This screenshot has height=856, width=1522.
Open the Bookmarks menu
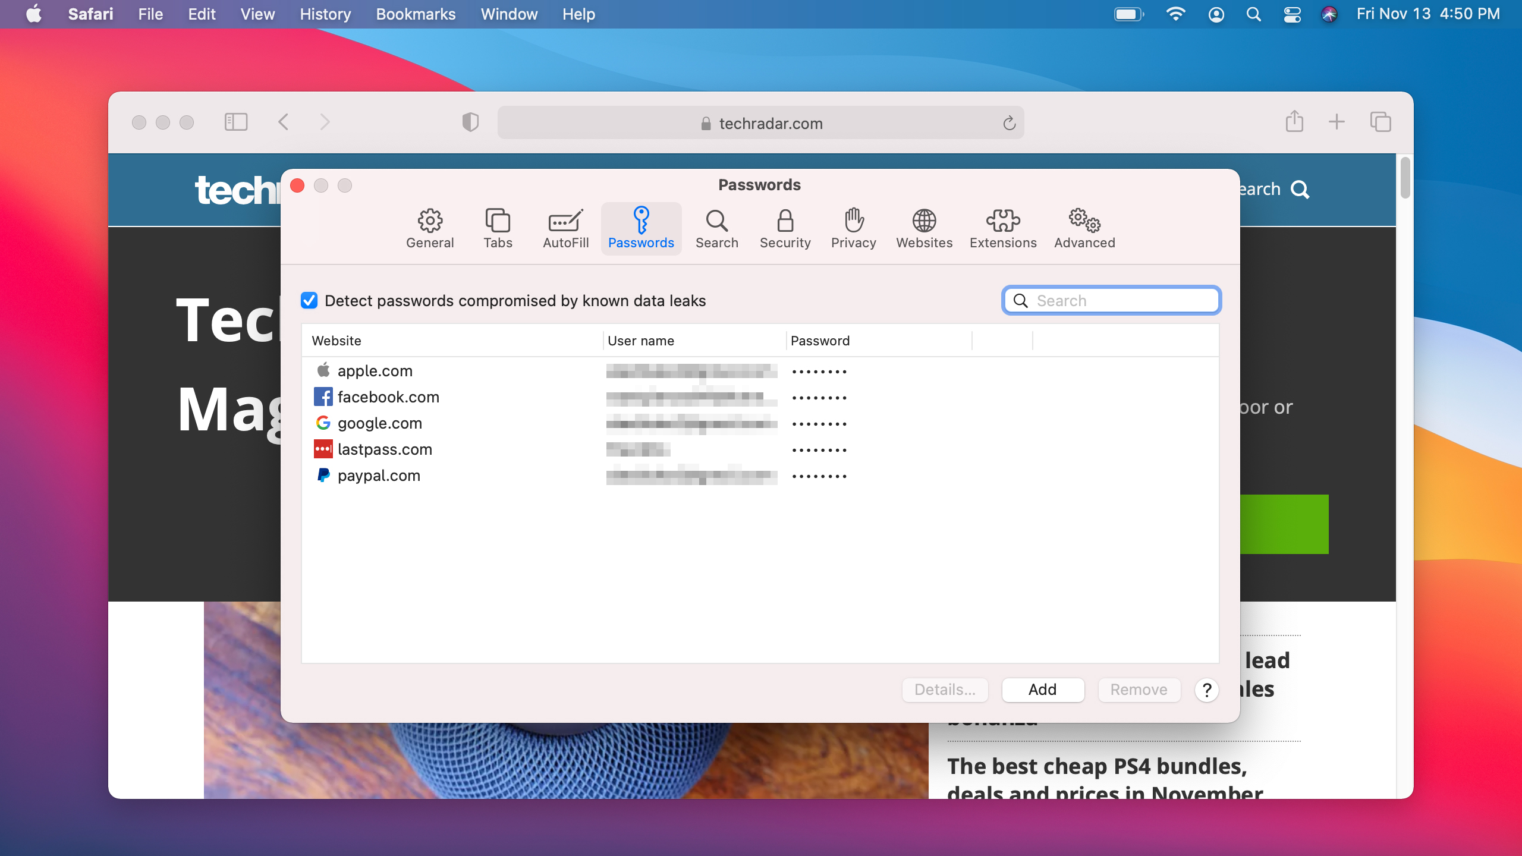tap(416, 14)
